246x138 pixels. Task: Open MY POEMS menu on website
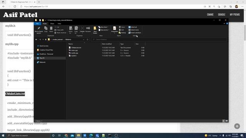point(235,15)
